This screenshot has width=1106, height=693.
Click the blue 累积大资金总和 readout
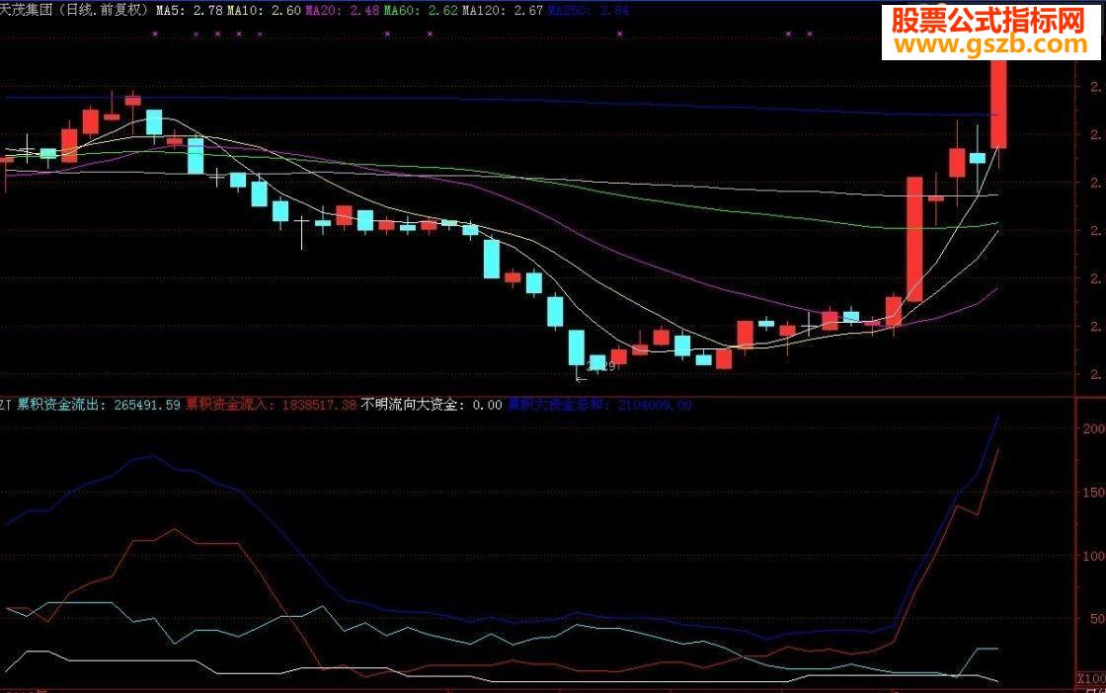(600, 405)
